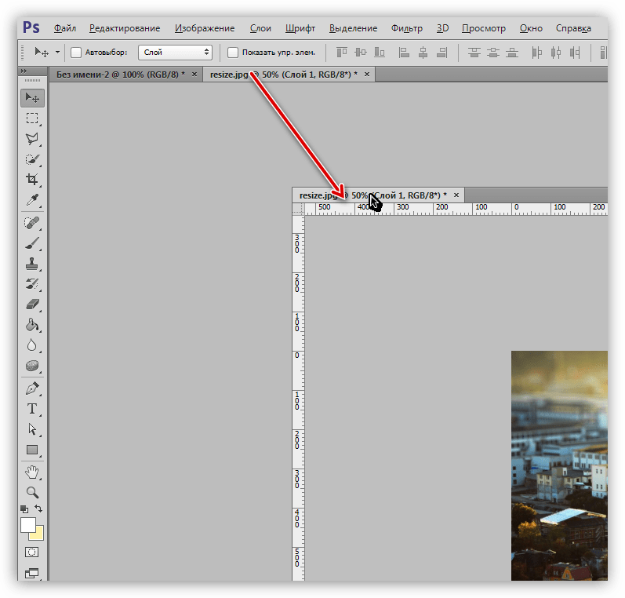
Task: Open the Move tool preset picker arrow
Action: [57, 53]
